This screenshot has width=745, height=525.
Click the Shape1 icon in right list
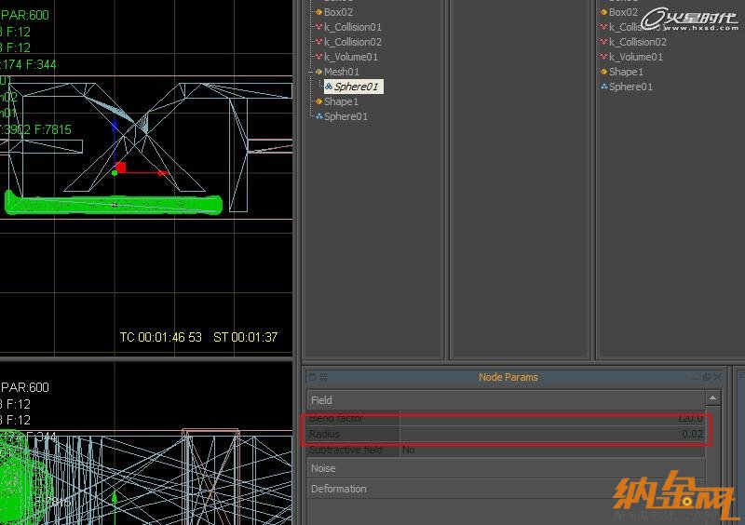(x=604, y=72)
